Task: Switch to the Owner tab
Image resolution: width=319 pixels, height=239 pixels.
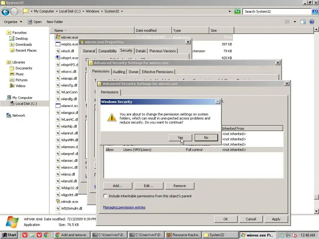Action: coord(133,72)
